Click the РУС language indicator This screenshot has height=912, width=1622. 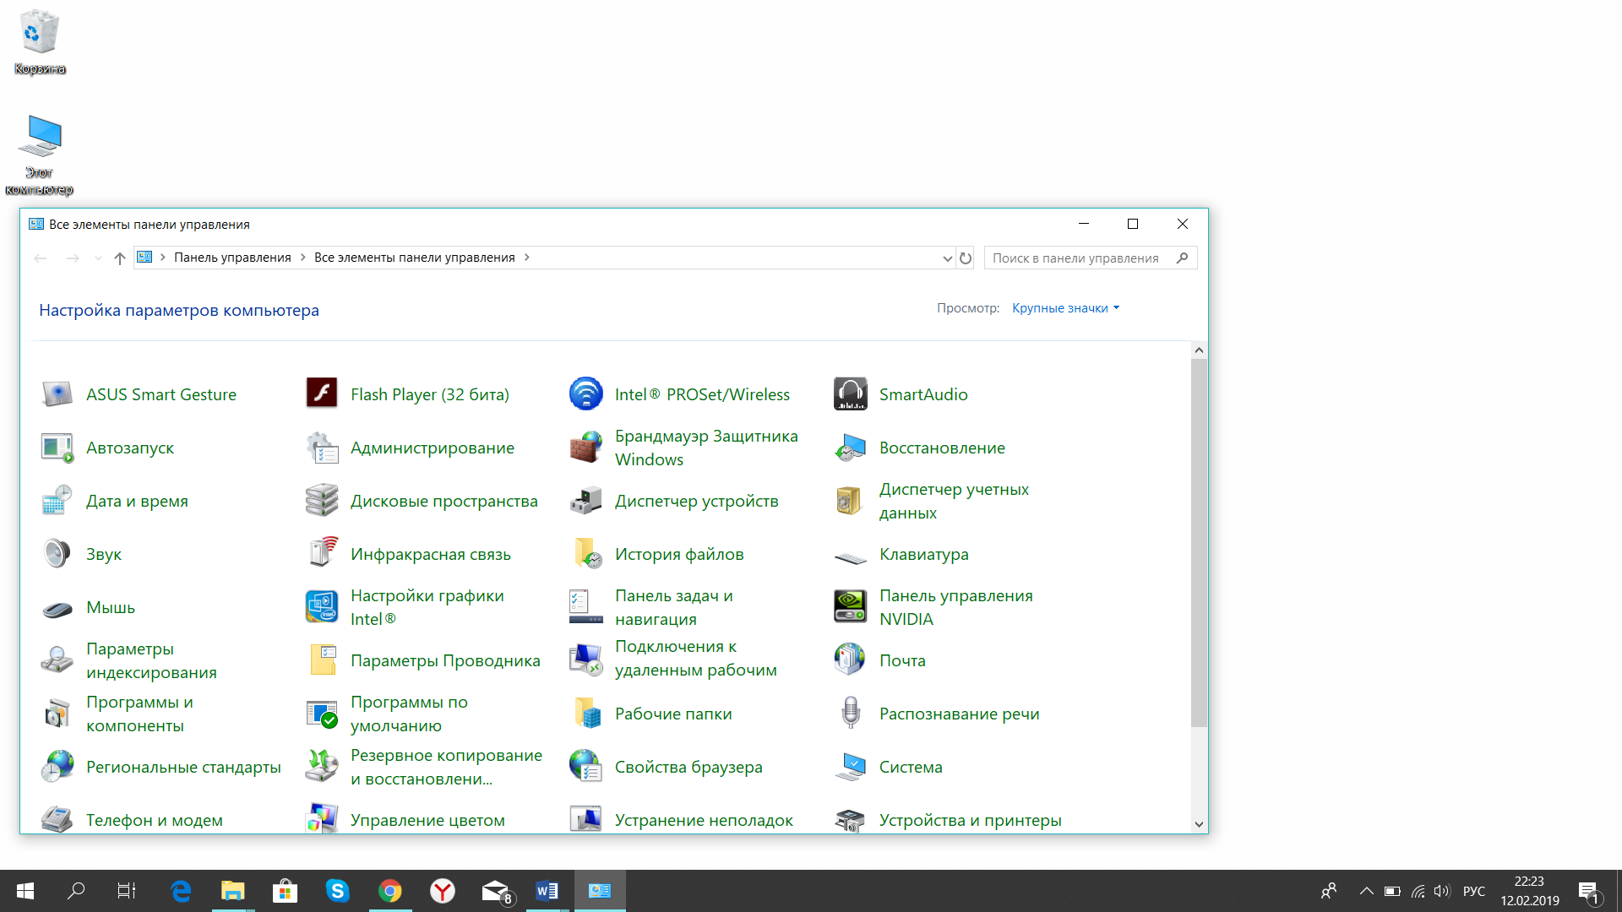1474,891
